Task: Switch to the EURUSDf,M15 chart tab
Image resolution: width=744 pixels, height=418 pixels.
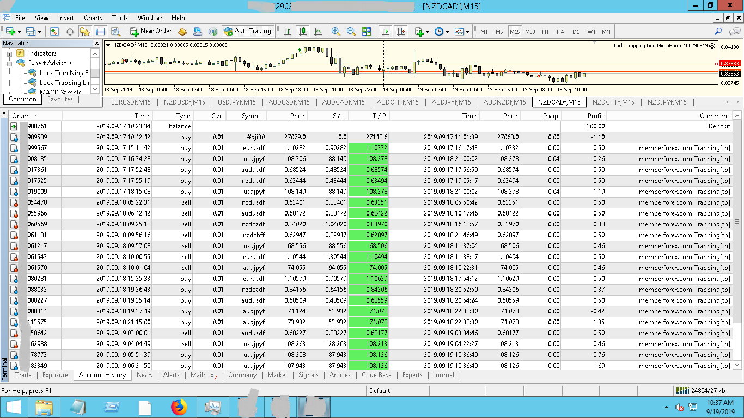Action: click(131, 102)
